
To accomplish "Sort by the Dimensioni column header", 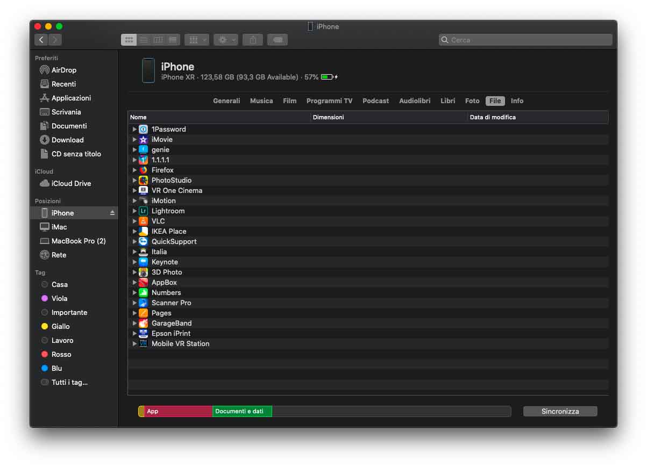I will 388,117.
